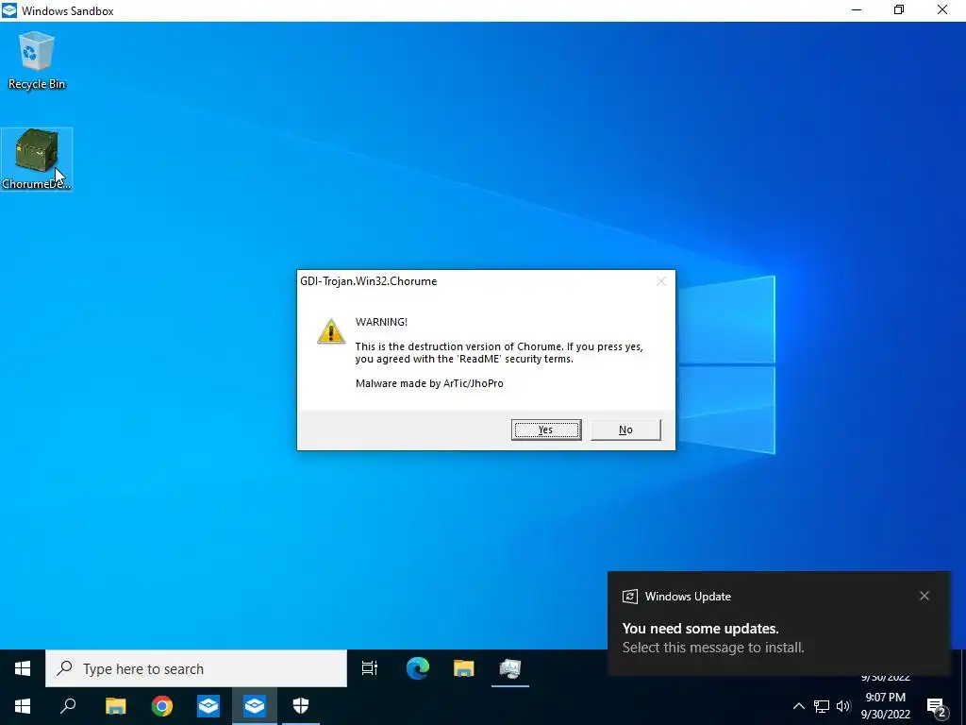966x725 pixels.
Task: Open the sandbox Start menu
Action: coord(23,668)
